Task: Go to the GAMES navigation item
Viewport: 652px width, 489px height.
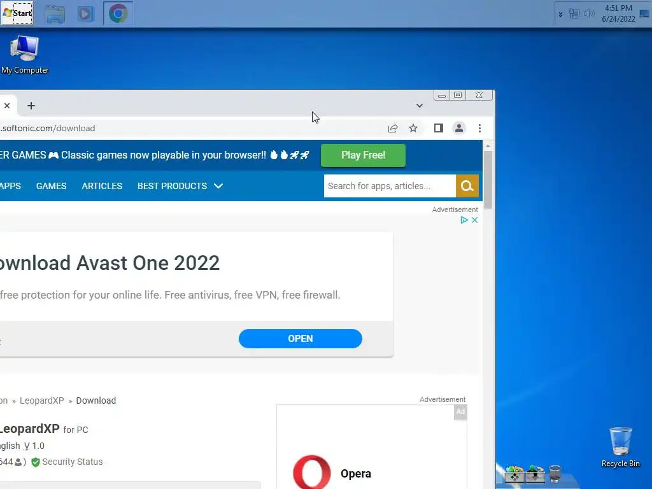Action: (x=51, y=186)
